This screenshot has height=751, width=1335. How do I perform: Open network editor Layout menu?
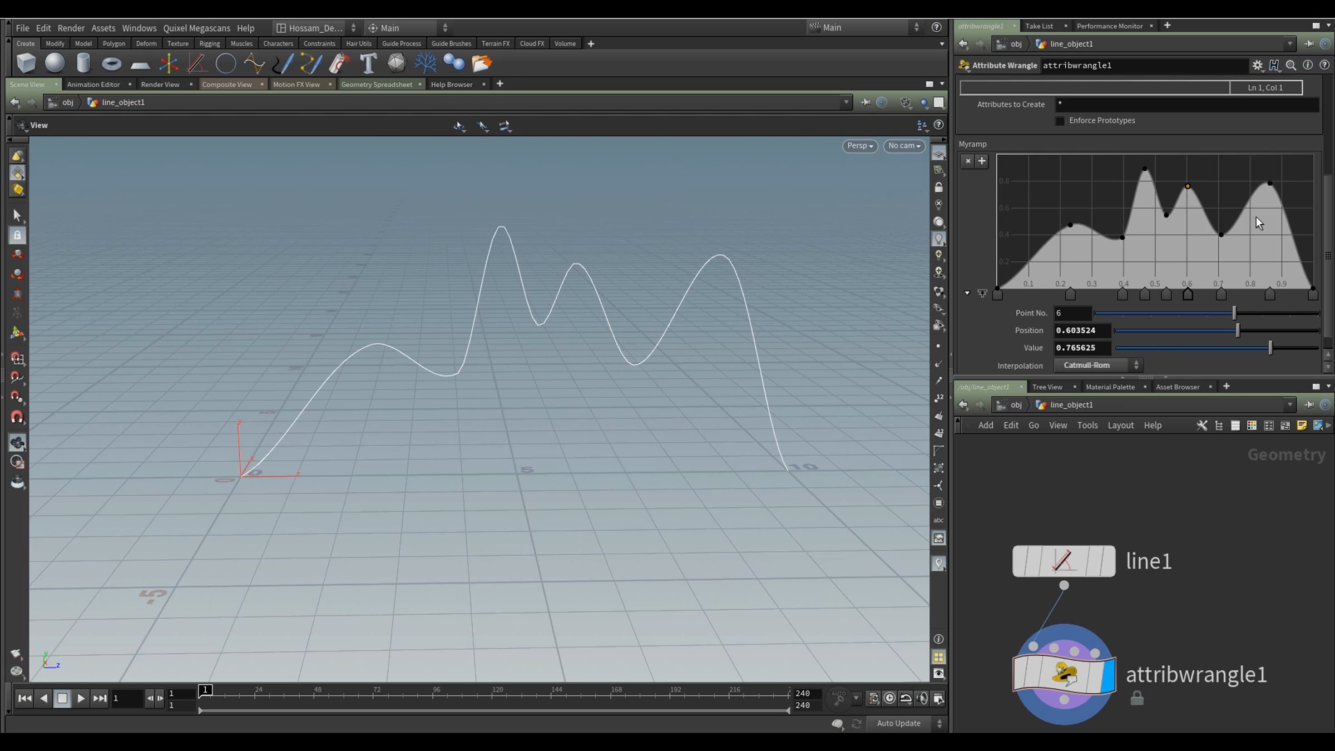coord(1120,426)
